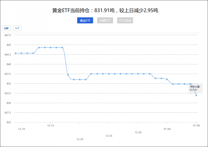Screen dimensions: 208x147
Task: Click the 840 y-axis label
Action: click(9, 64)
